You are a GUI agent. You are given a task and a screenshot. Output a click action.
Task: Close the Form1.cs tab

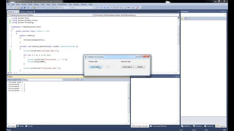(18, 12)
